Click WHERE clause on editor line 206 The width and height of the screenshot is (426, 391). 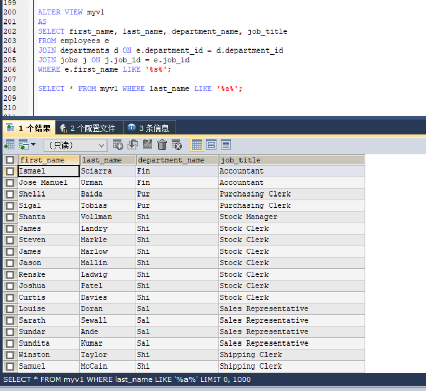(x=104, y=69)
